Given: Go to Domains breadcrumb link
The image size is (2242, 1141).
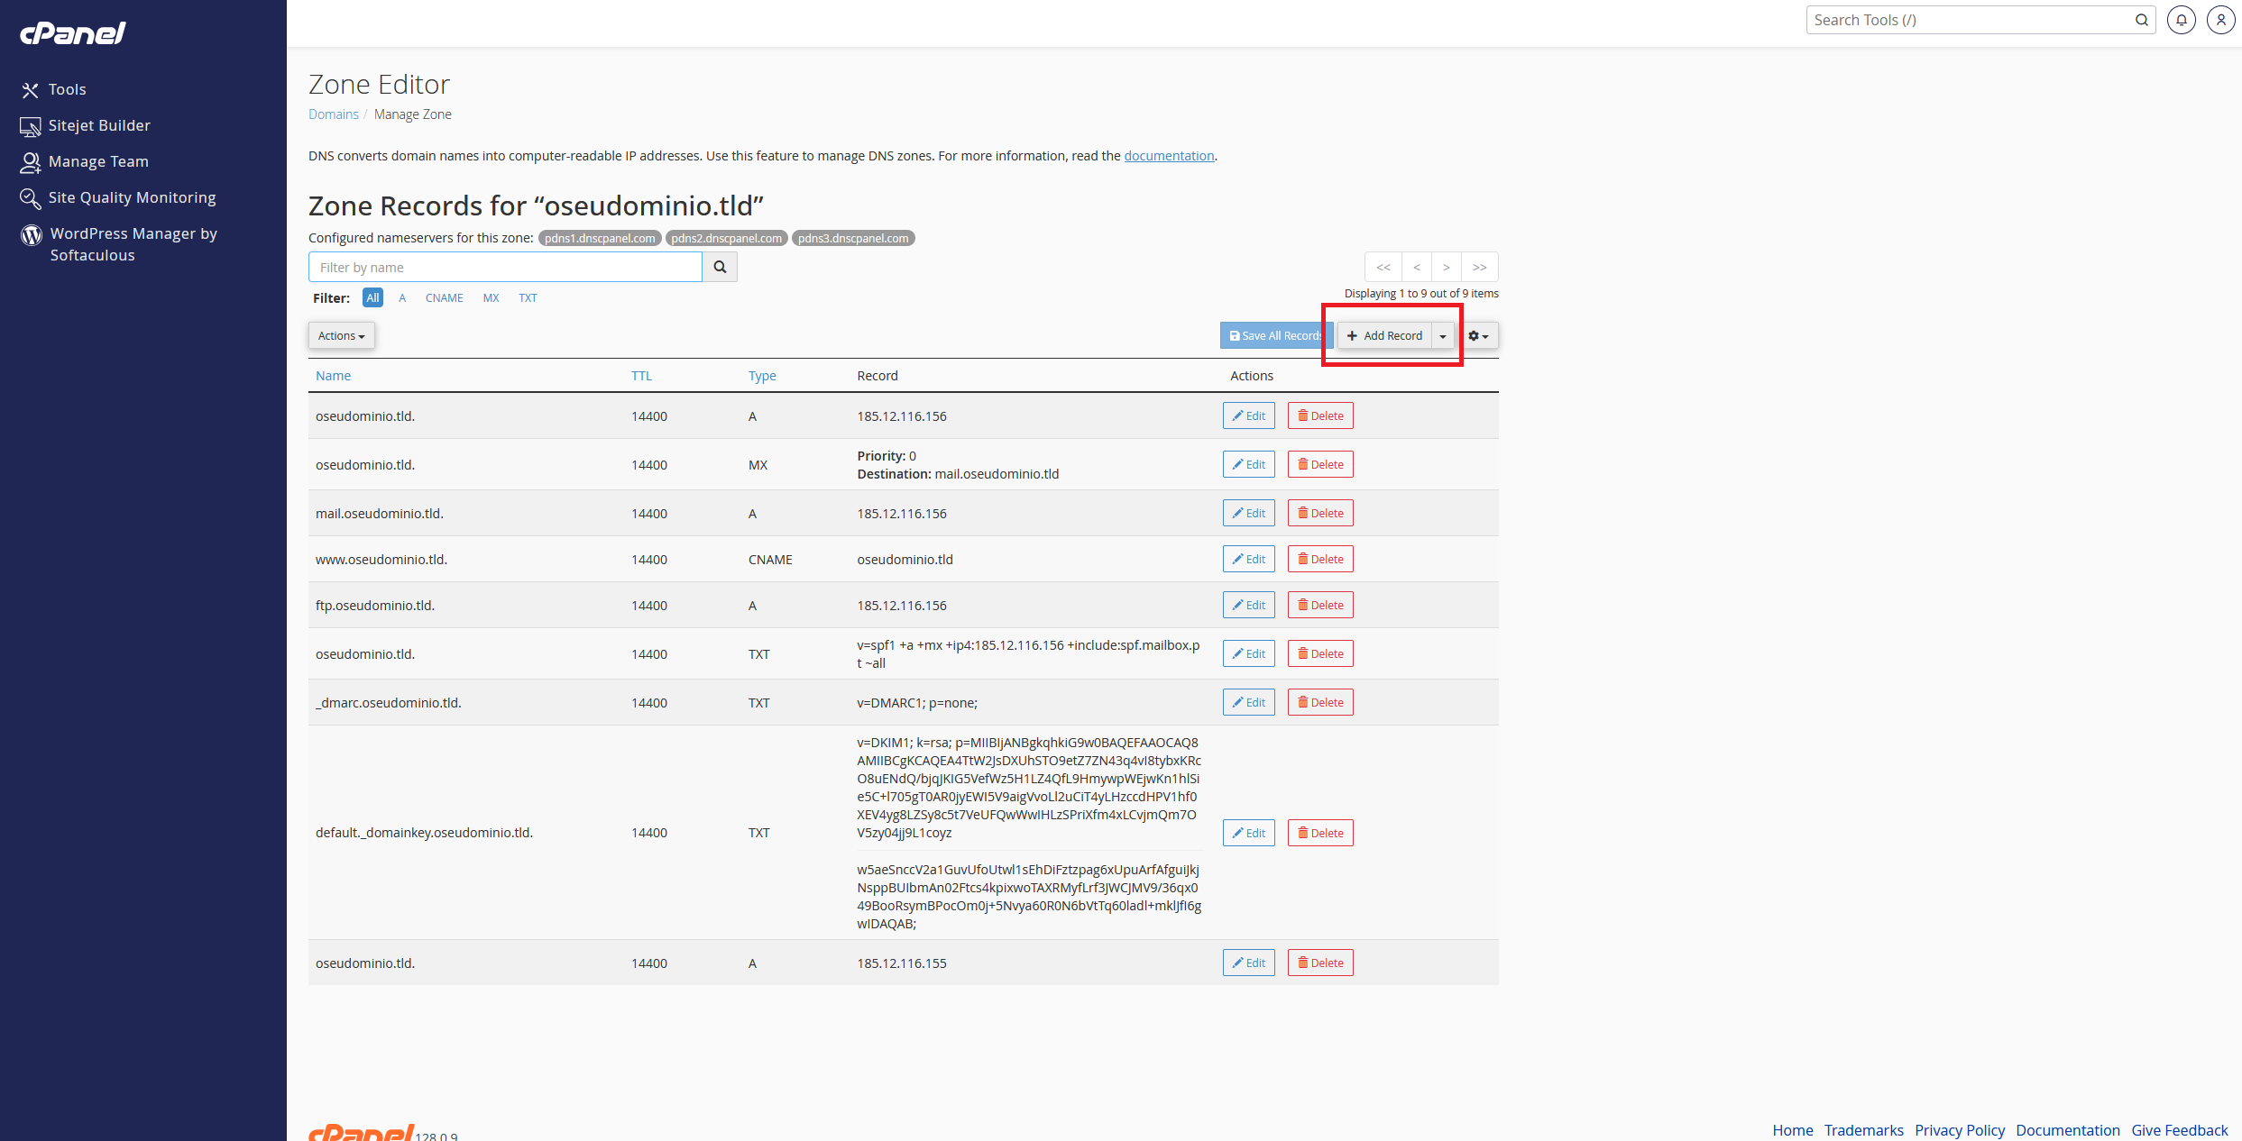Looking at the screenshot, I should [x=334, y=114].
